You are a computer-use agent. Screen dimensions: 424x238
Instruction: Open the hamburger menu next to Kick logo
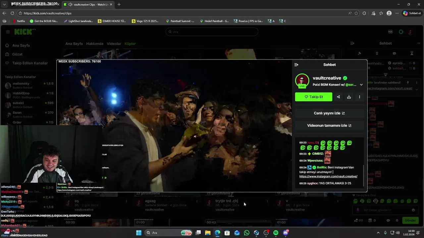[x=8, y=32]
